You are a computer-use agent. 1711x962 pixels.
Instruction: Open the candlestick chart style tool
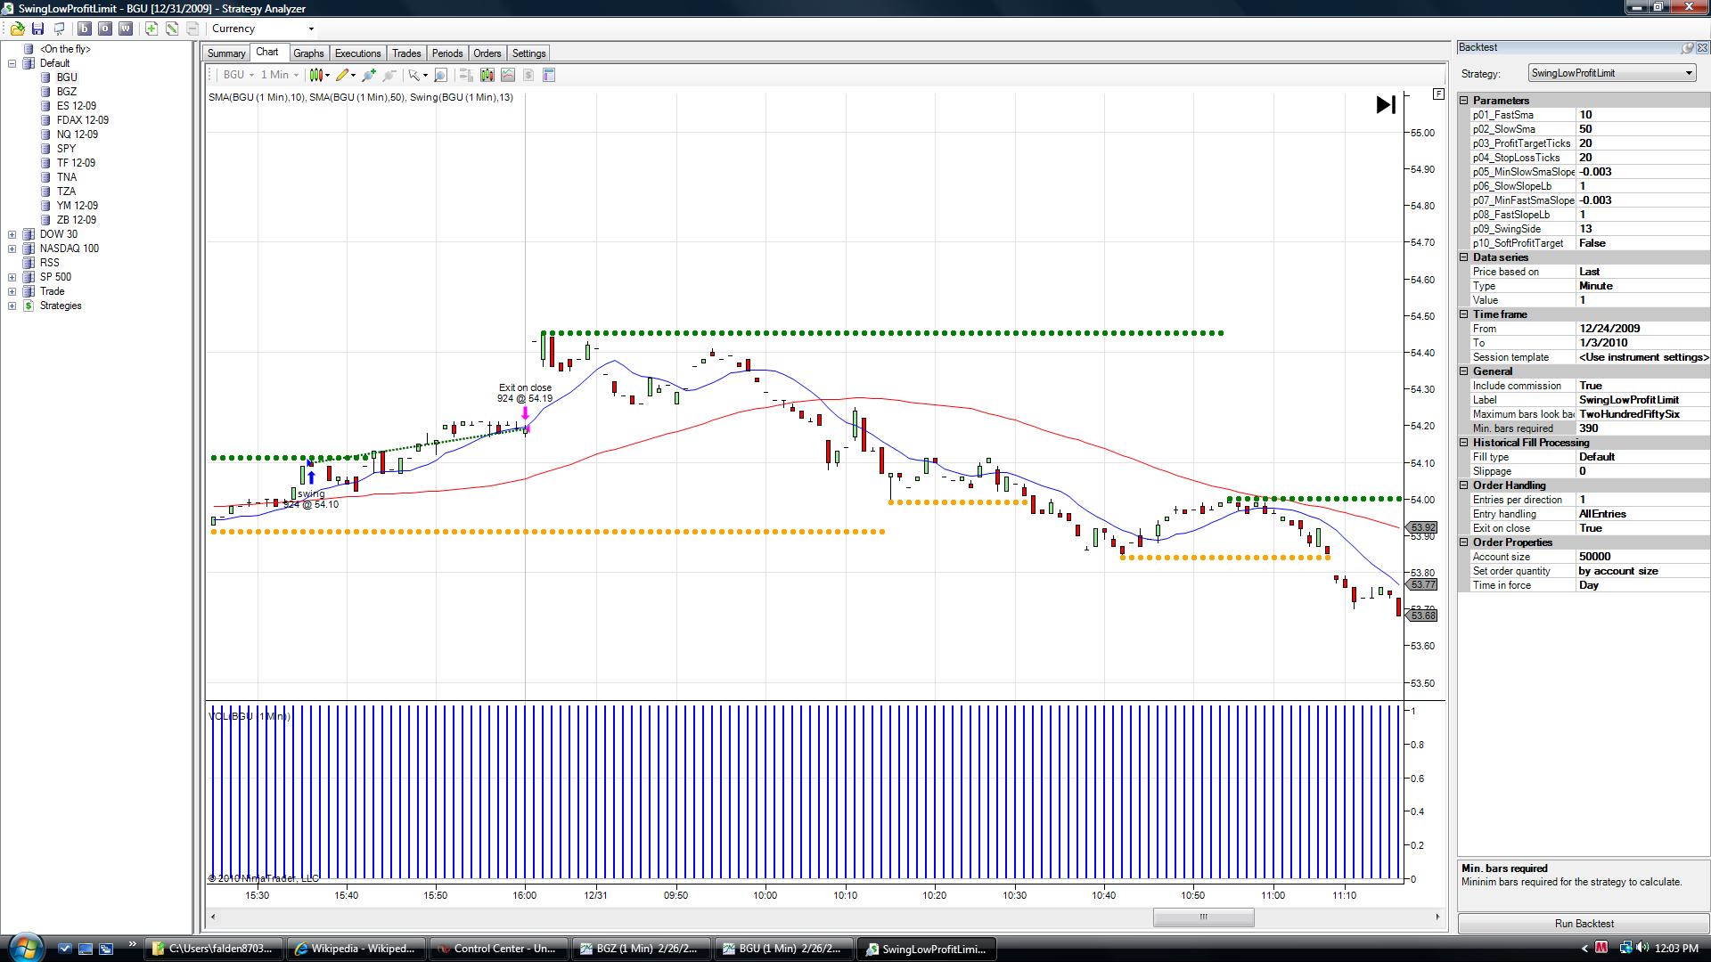click(x=315, y=75)
